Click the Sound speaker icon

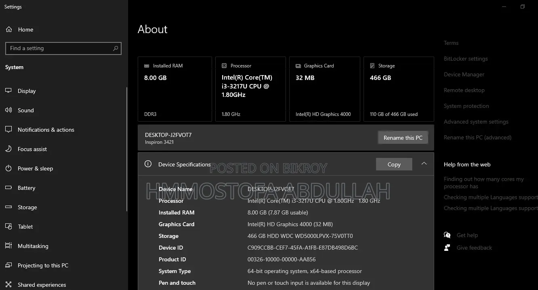coord(8,110)
